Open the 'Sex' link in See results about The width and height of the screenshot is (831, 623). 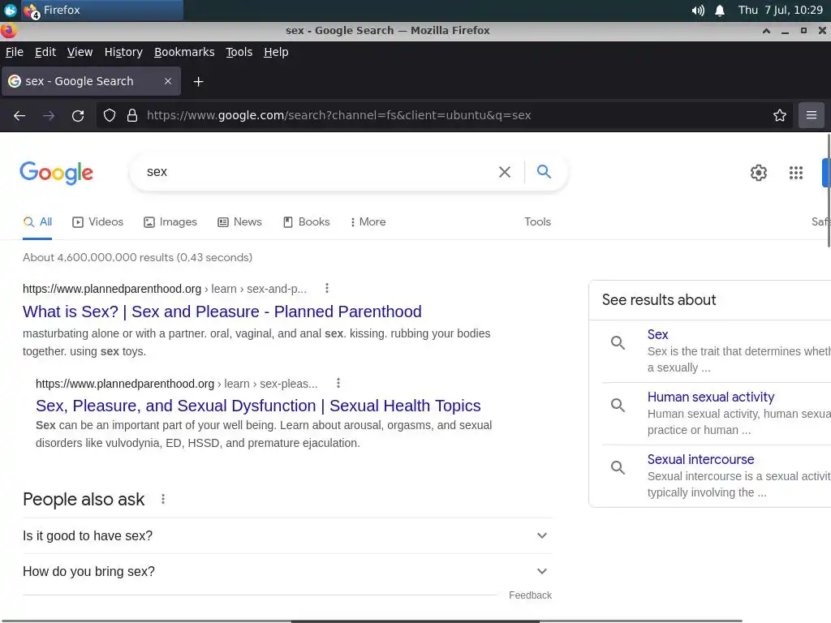pyautogui.click(x=657, y=334)
